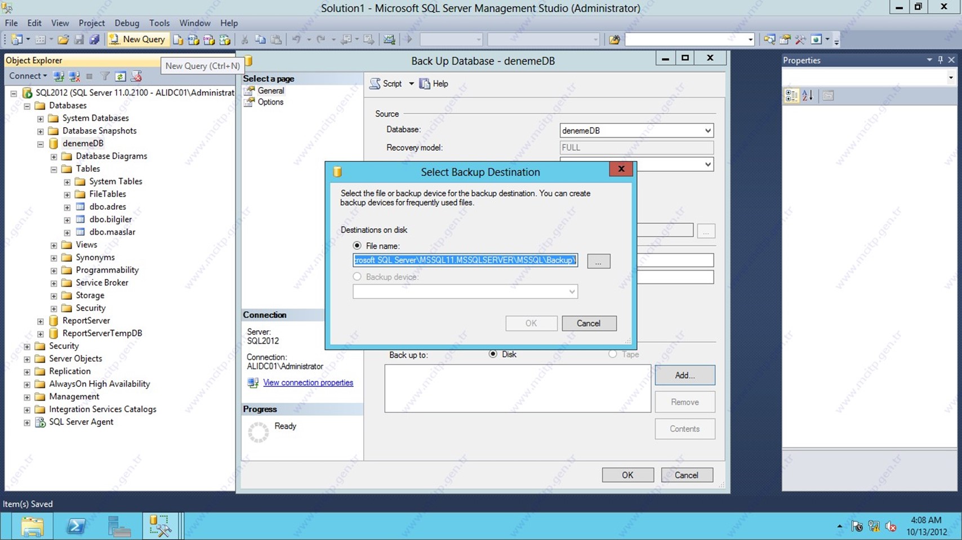Click the Add... button
The width and height of the screenshot is (962, 540).
685,375
